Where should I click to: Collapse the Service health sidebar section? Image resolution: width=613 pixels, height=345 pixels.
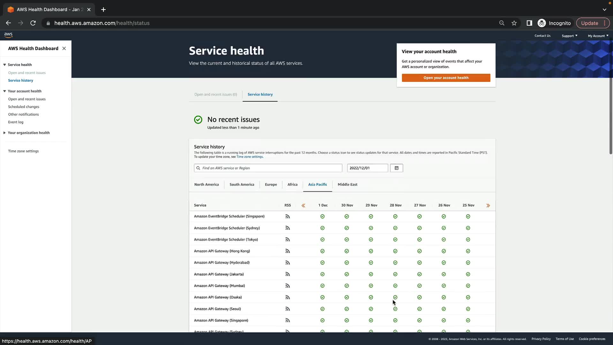5,65
